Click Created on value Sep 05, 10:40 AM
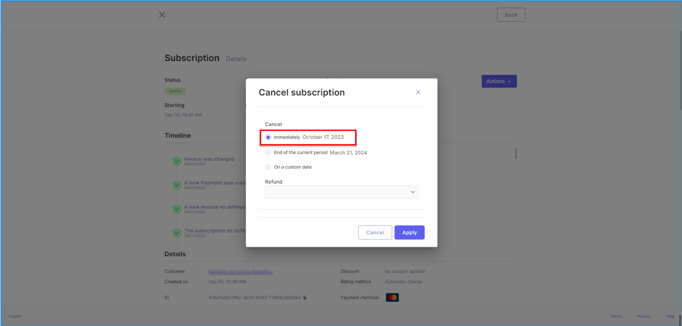This screenshot has height=326, width=682. click(227, 282)
